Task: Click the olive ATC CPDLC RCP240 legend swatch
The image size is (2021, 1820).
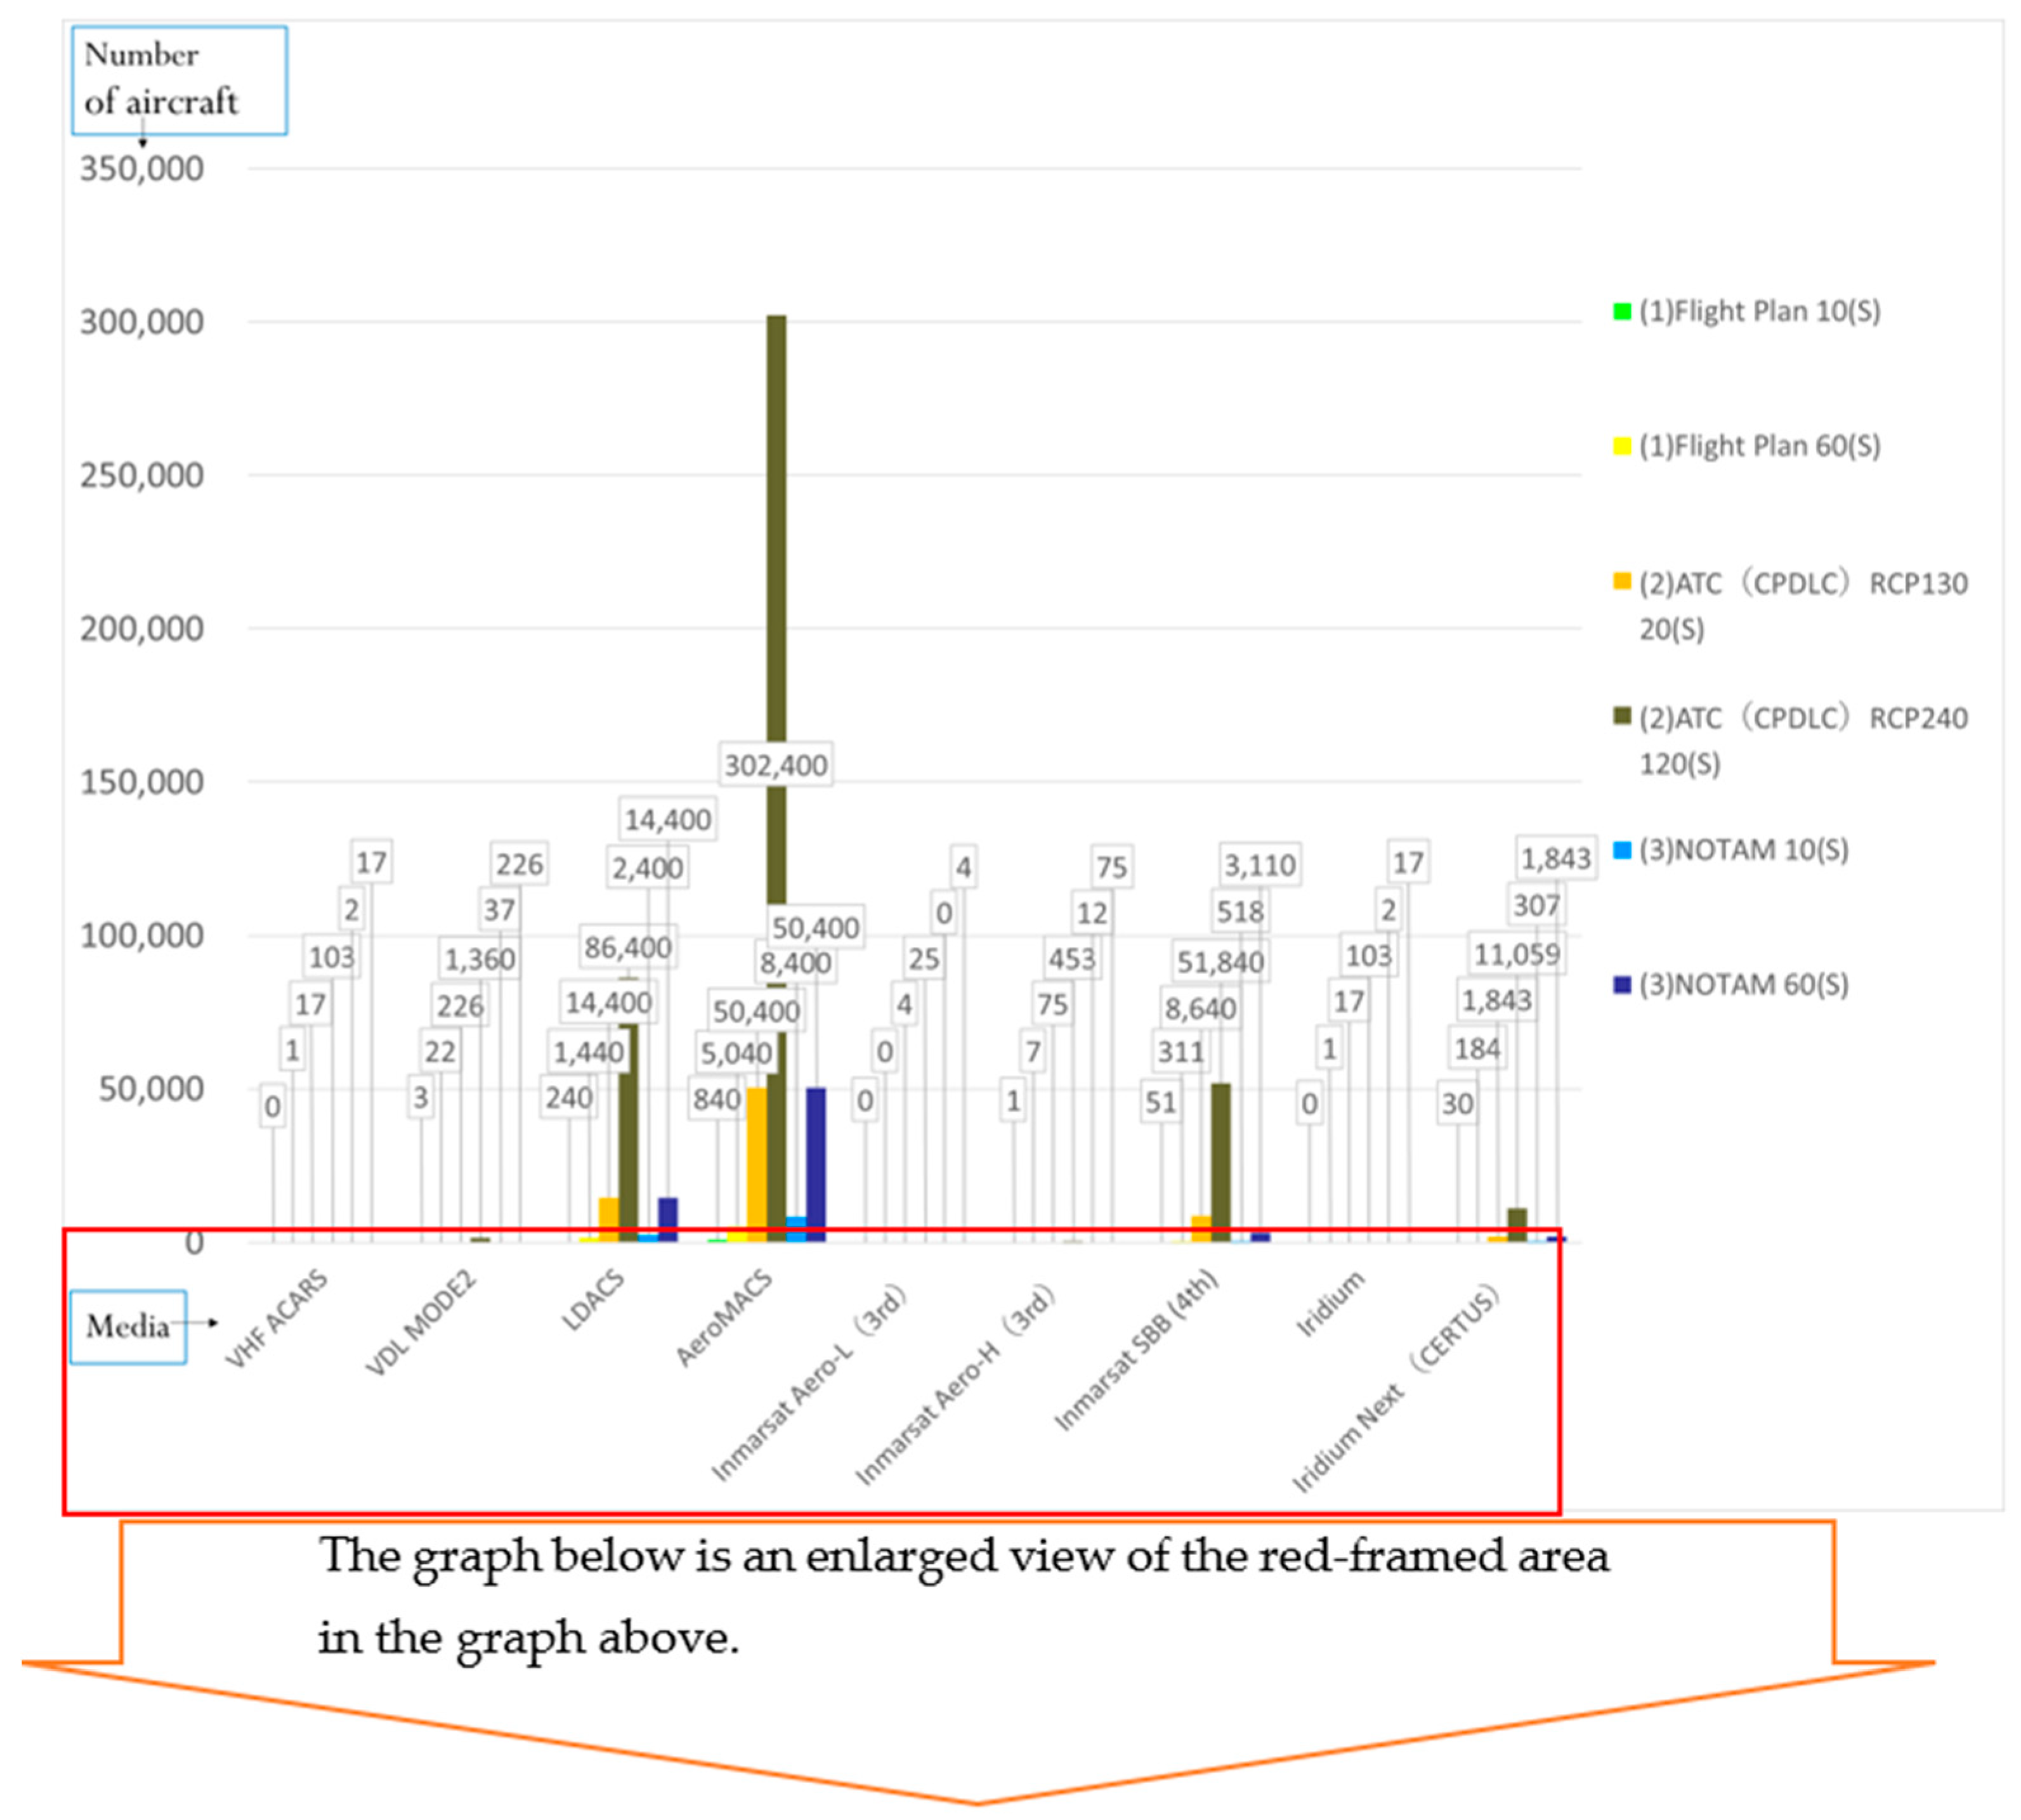Action: tap(1623, 716)
